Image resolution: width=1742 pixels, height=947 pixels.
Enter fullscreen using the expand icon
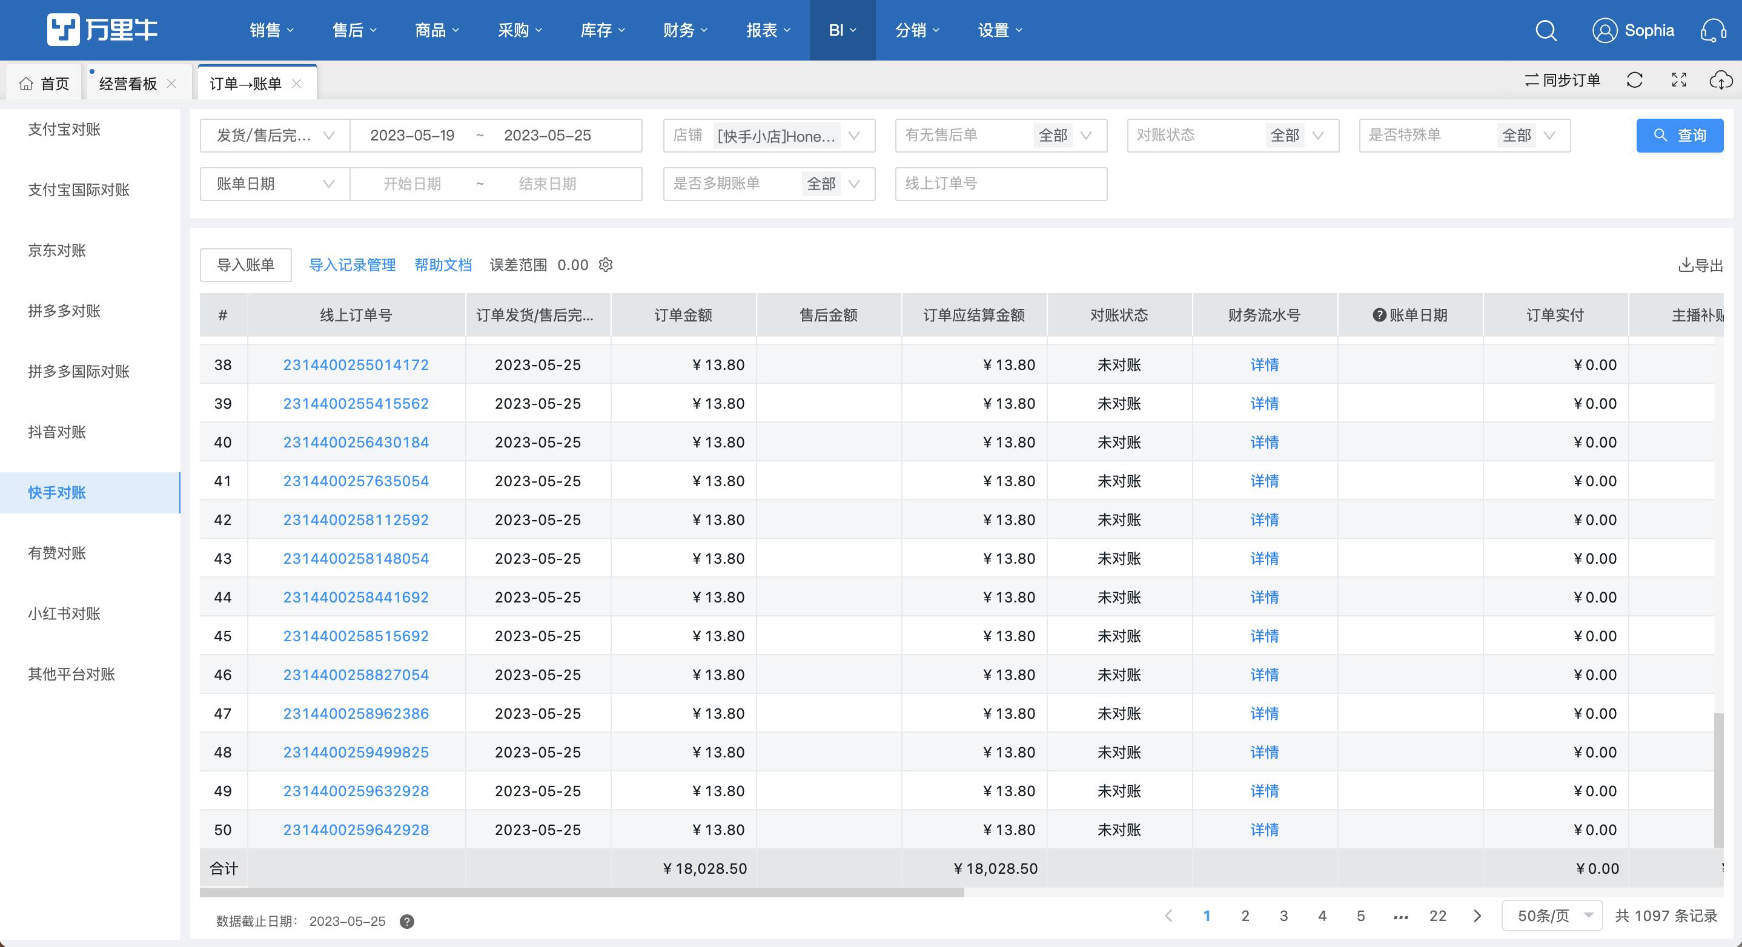[x=1679, y=81]
